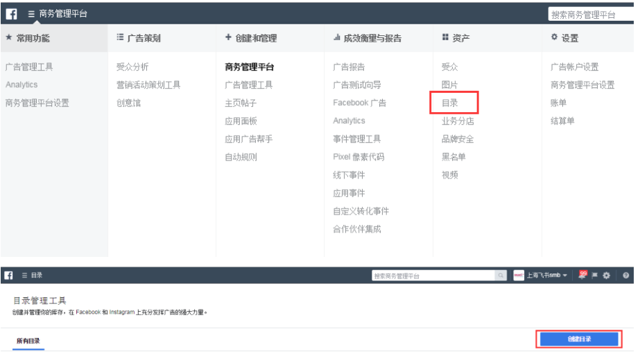Open hamburger menu beside 目录 title

pyautogui.click(x=24, y=276)
